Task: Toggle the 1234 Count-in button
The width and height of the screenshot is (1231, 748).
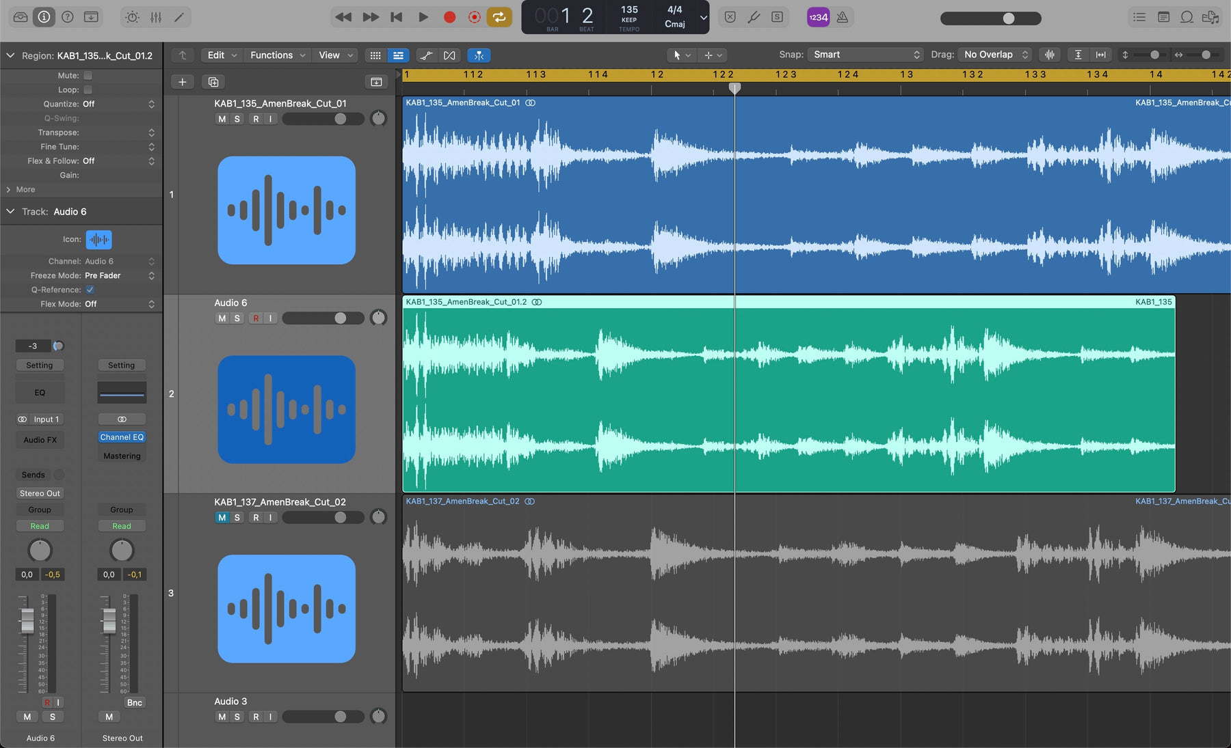Action: [x=818, y=17]
